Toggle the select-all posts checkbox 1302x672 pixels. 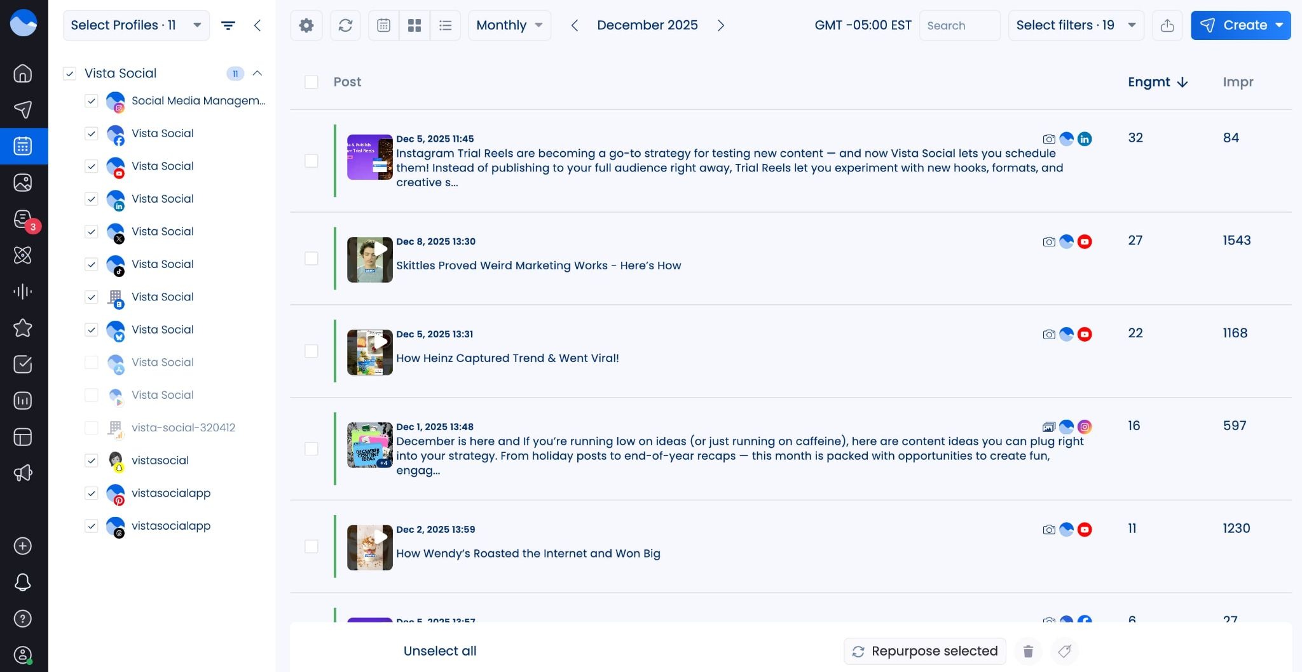coord(312,82)
